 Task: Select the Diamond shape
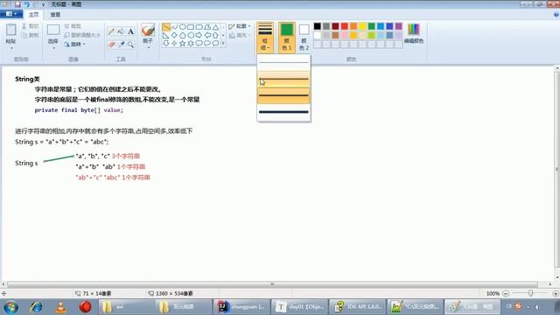pos(174,35)
